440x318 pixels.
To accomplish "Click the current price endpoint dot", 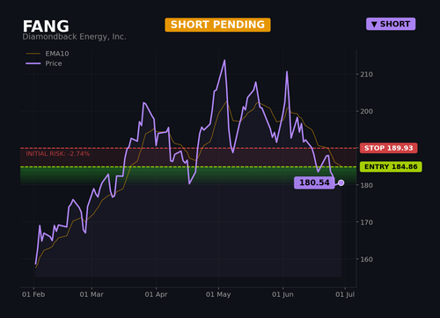I will (341, 182).
